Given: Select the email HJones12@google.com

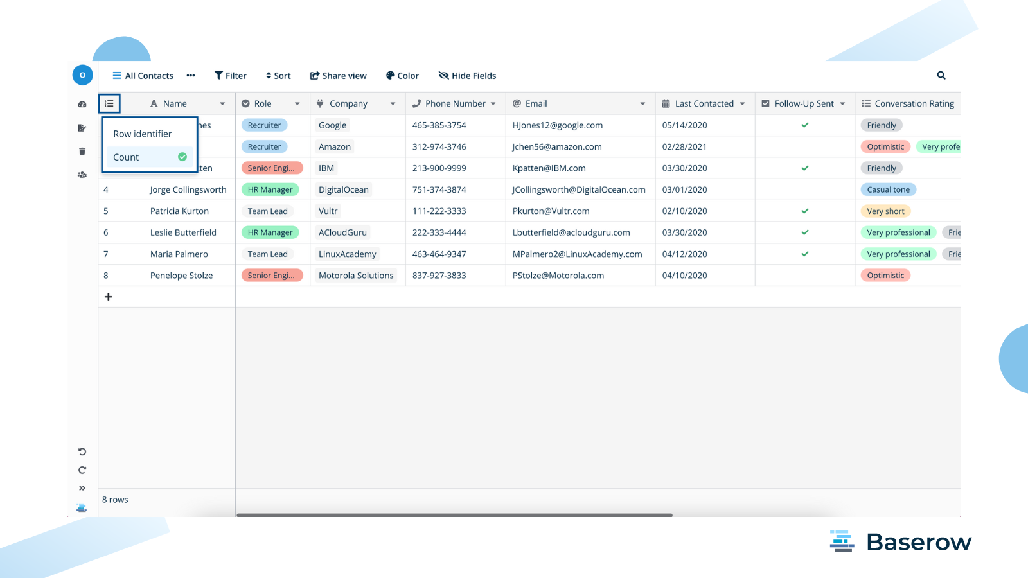Looking at the screenshot, I should (558, 125).
